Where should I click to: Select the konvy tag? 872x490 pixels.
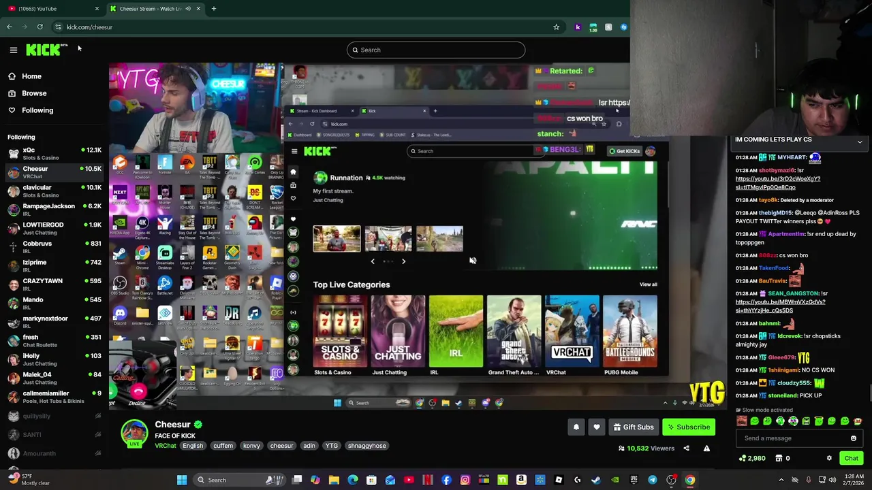click(251, 446)
